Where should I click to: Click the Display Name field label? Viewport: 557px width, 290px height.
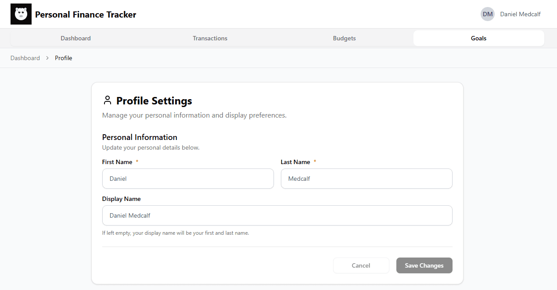121,199
